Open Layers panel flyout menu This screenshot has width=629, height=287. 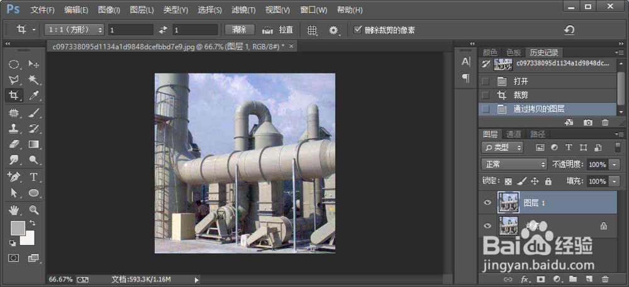point(619,134)
